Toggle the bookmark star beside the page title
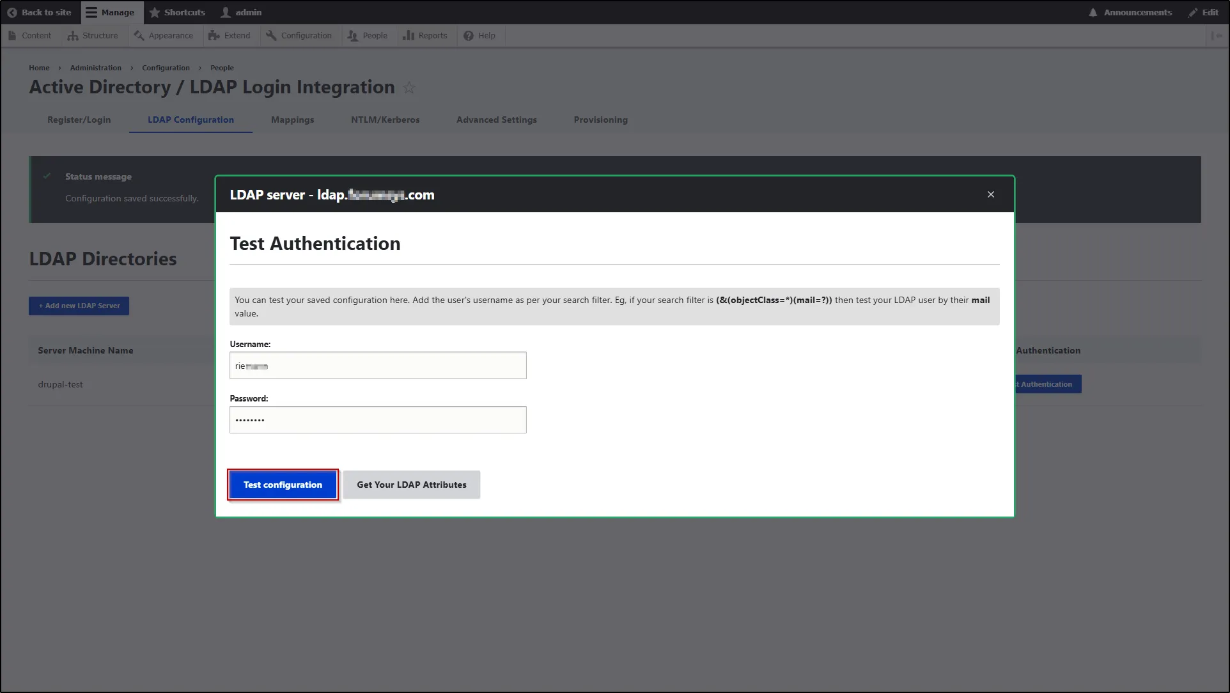Image resolution: width=1230 pixels, height=693 pixels. (x=409, y=88)
